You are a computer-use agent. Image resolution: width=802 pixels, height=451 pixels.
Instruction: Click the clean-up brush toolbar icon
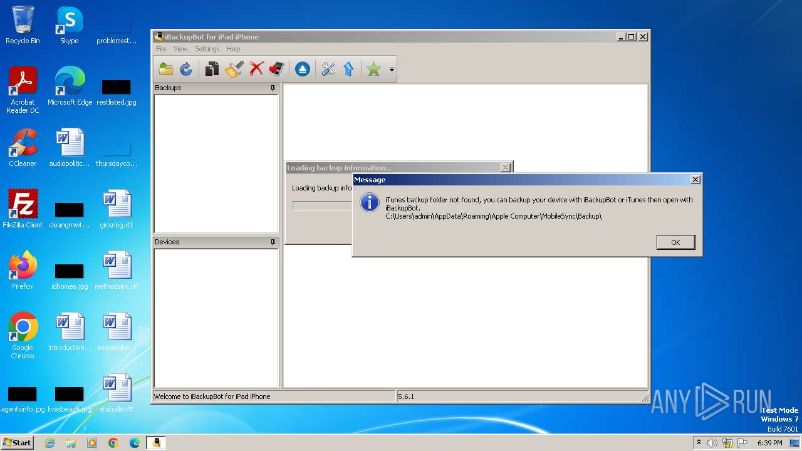point(234,69)
